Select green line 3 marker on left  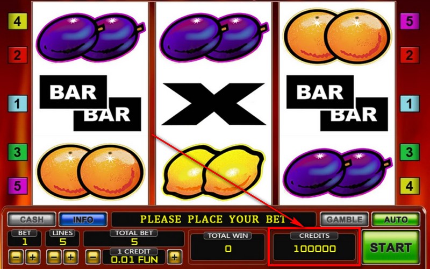(x=18, y=152)
